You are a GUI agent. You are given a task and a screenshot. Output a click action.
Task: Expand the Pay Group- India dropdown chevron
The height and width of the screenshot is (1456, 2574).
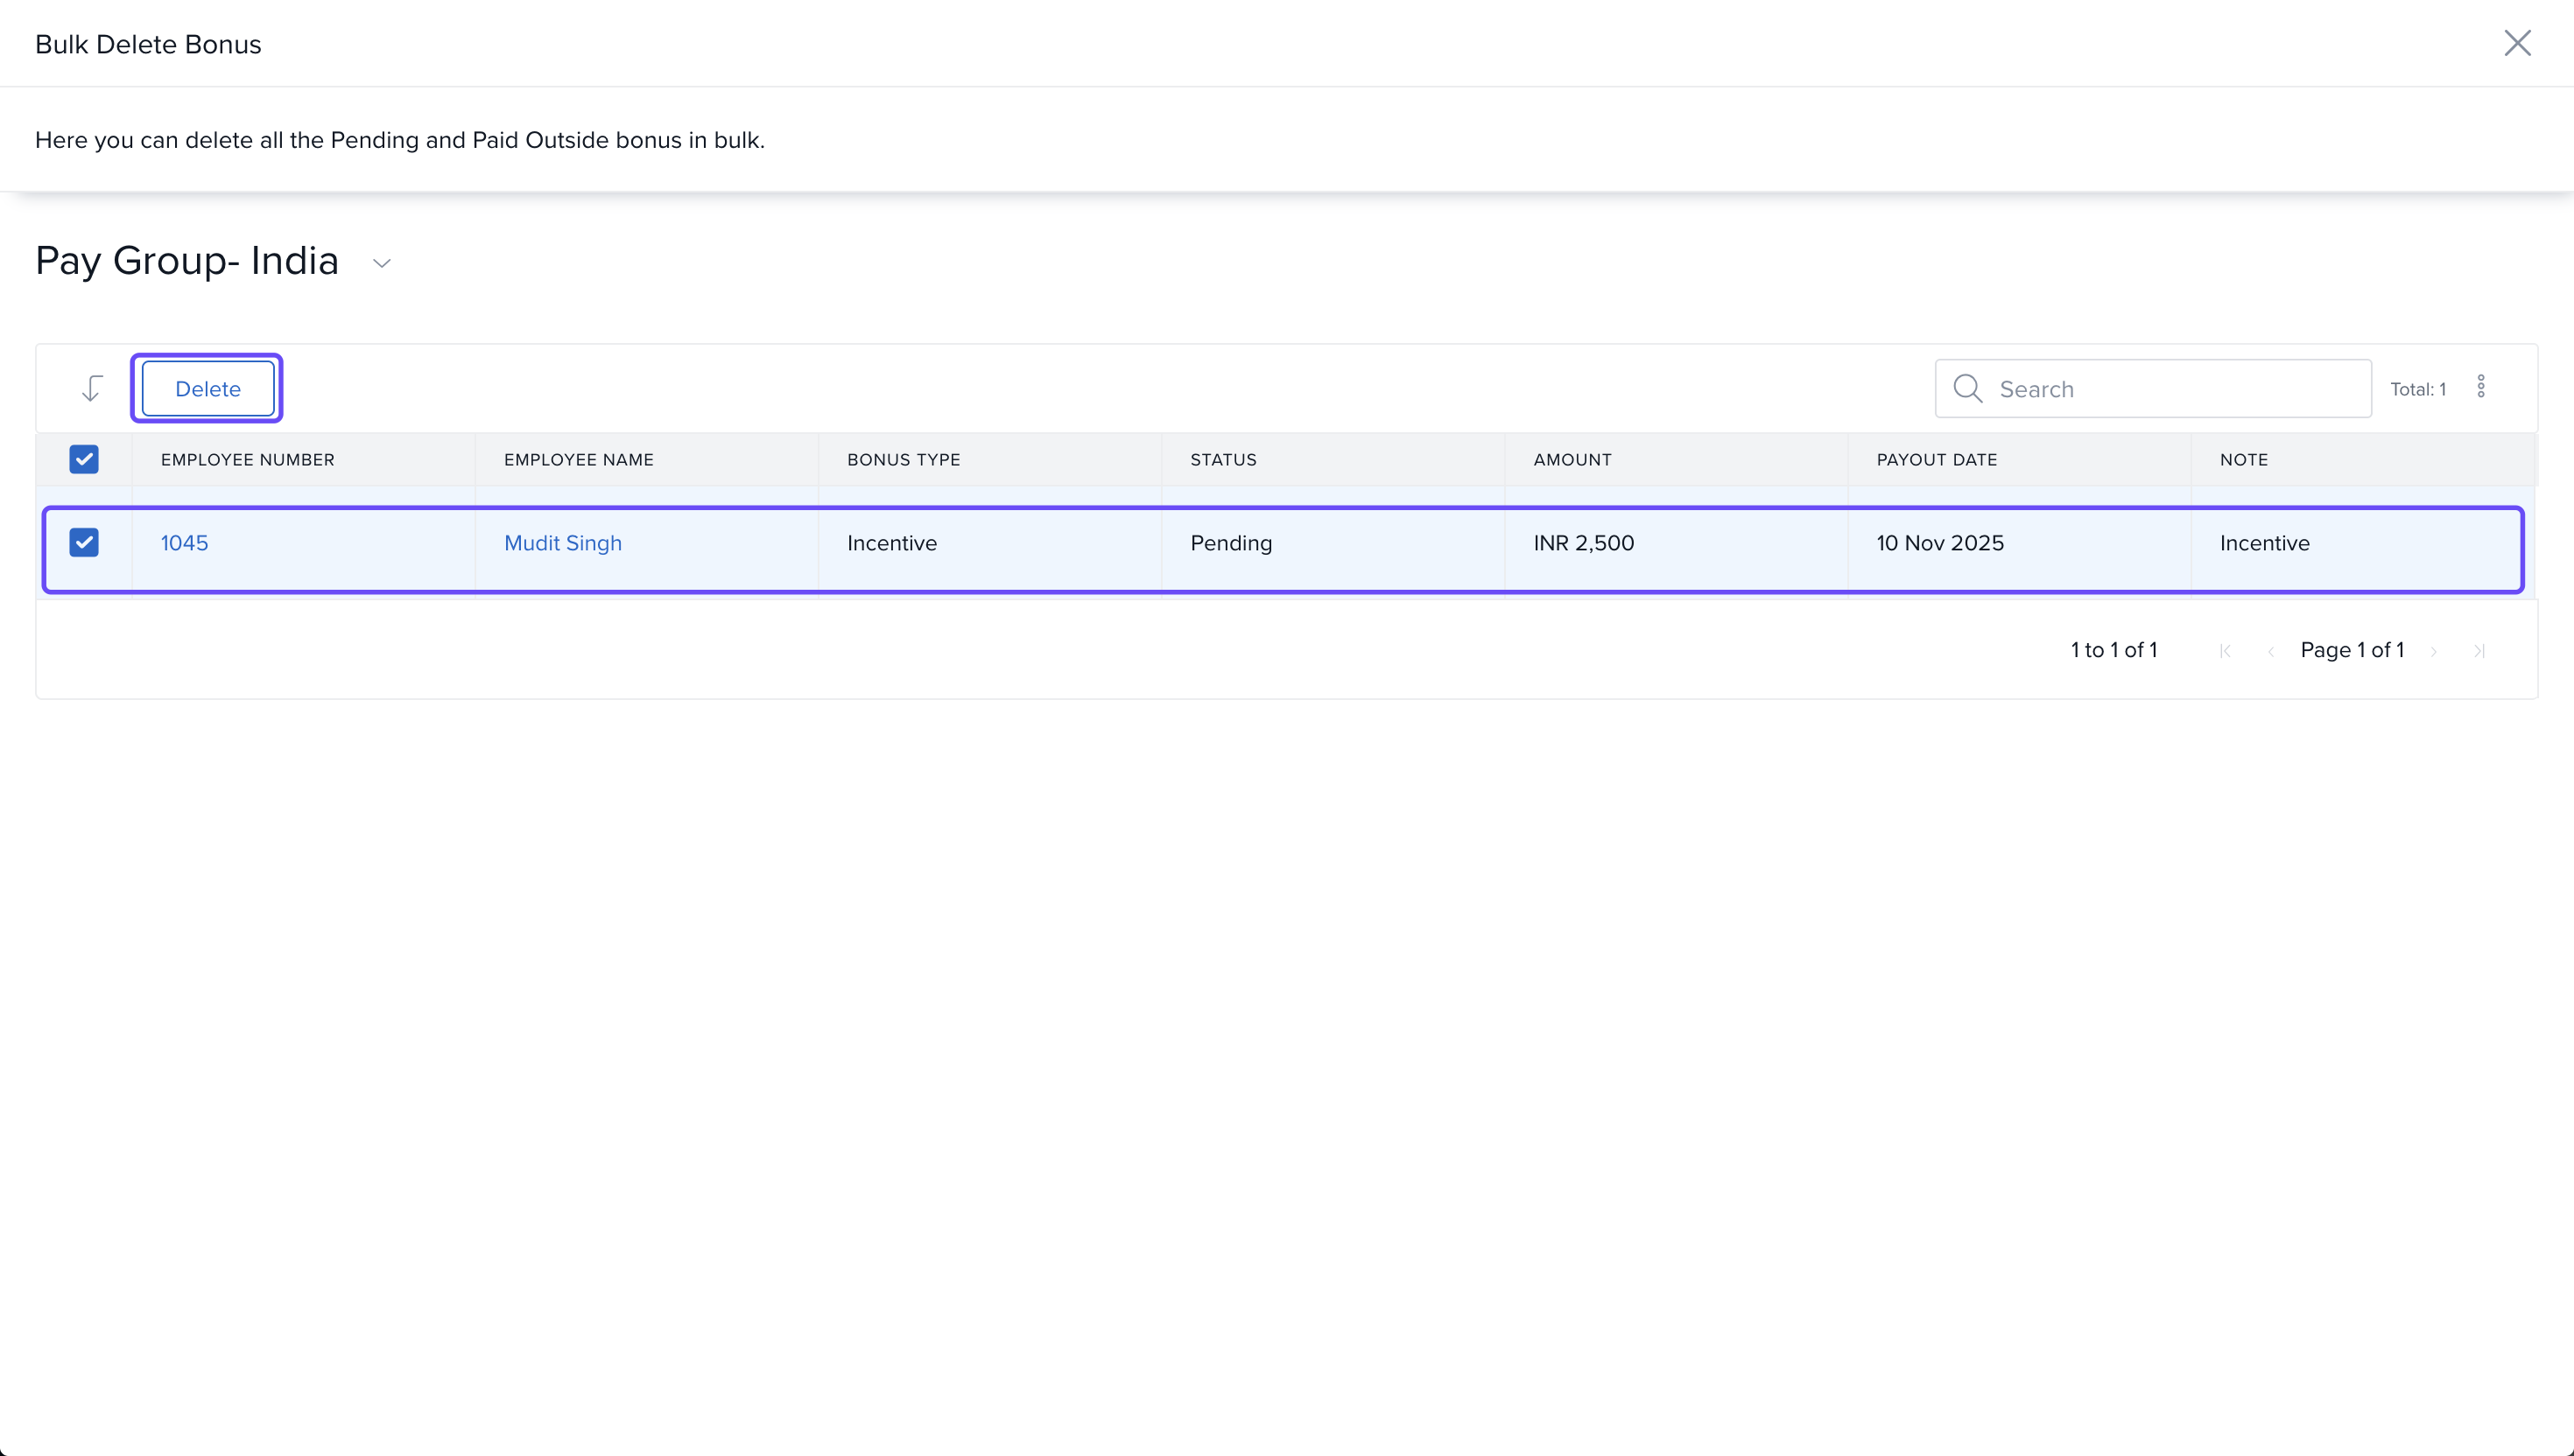tap(381, 263)
